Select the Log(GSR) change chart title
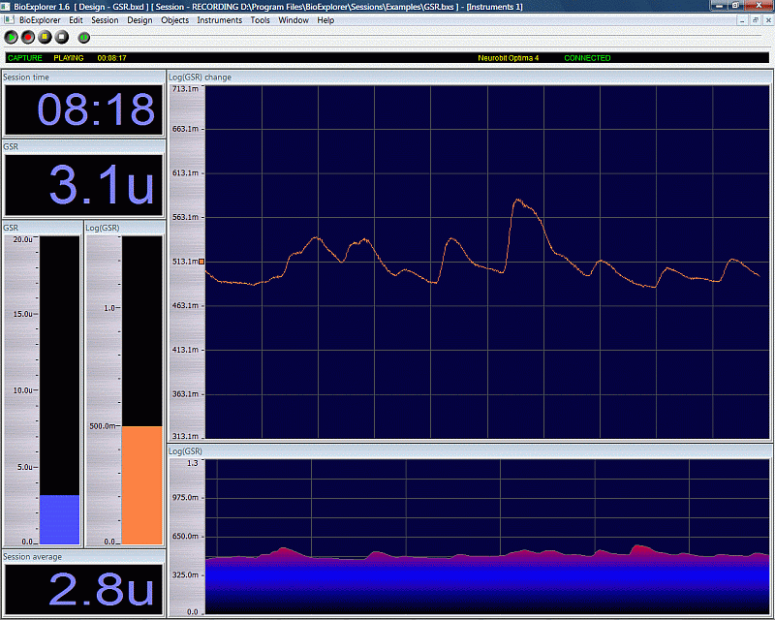 click(x=200, y=77)
